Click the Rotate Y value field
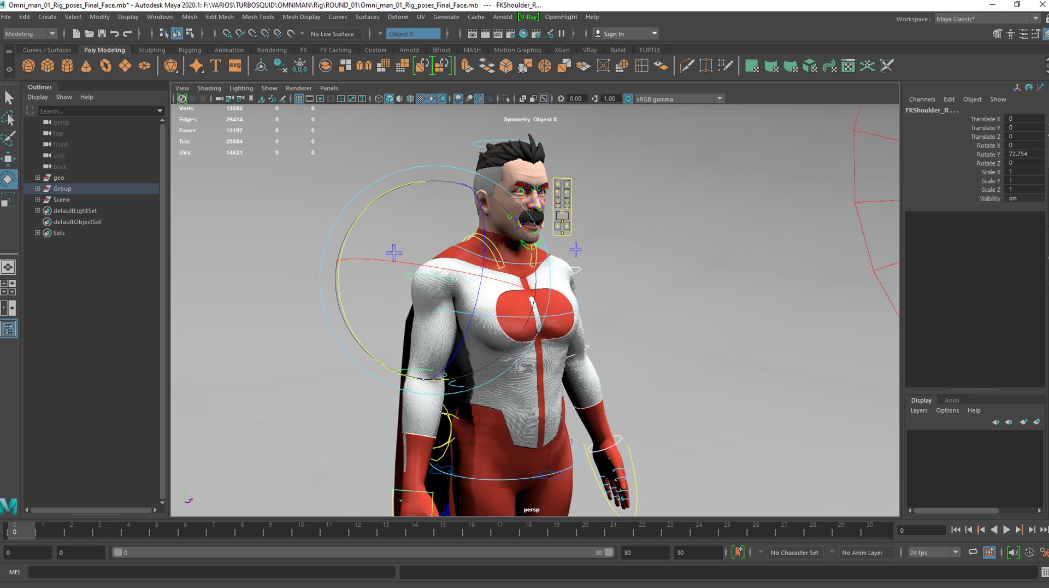The width and height of the screenshot is (1049, 588). (x=1025, y=154)
